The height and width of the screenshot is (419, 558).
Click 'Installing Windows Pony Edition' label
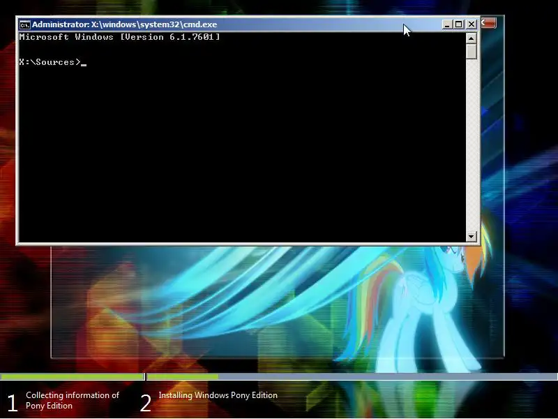pyautogui.click(x=218, y=395)
